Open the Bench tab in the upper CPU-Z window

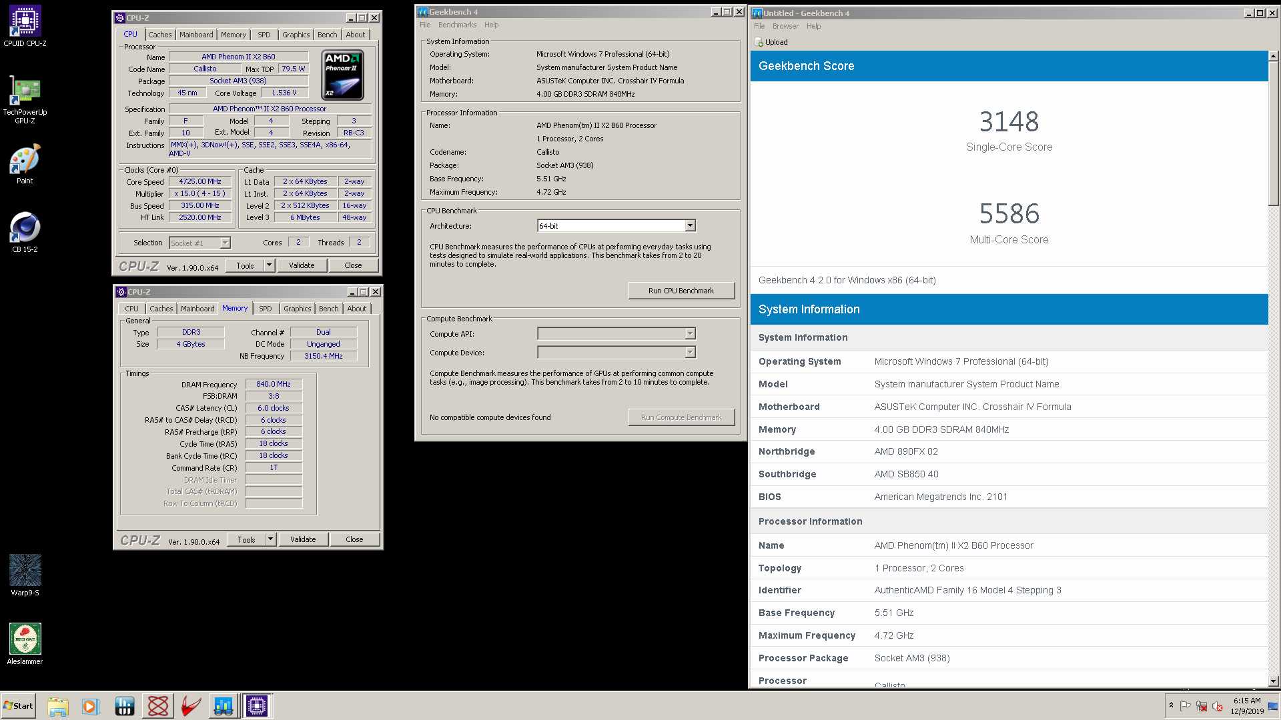[x=327, y=35]
